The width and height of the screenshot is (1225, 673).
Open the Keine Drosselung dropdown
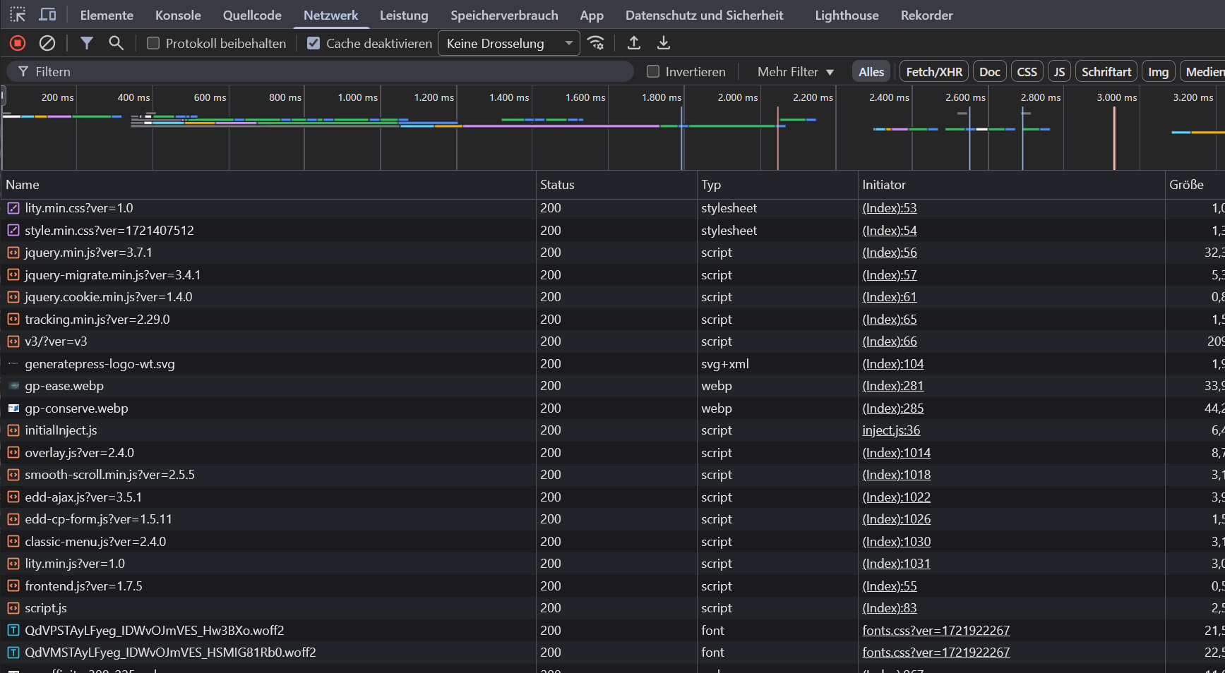508,43
